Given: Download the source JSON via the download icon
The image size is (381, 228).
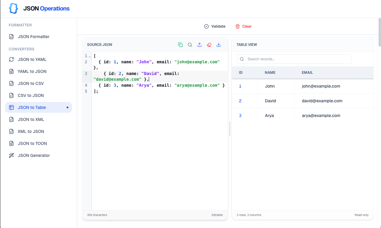Looking at the screenshot, I should point(219,44).
